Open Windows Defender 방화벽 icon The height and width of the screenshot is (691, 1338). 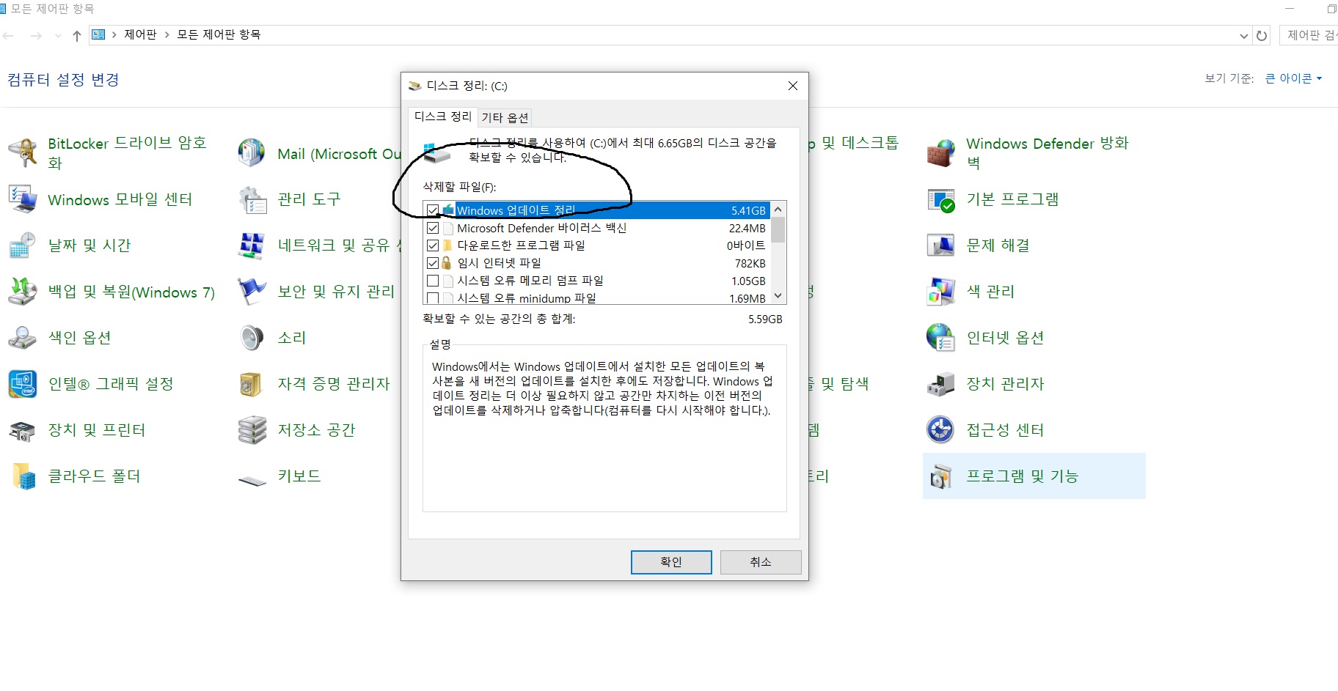point(941,153)
